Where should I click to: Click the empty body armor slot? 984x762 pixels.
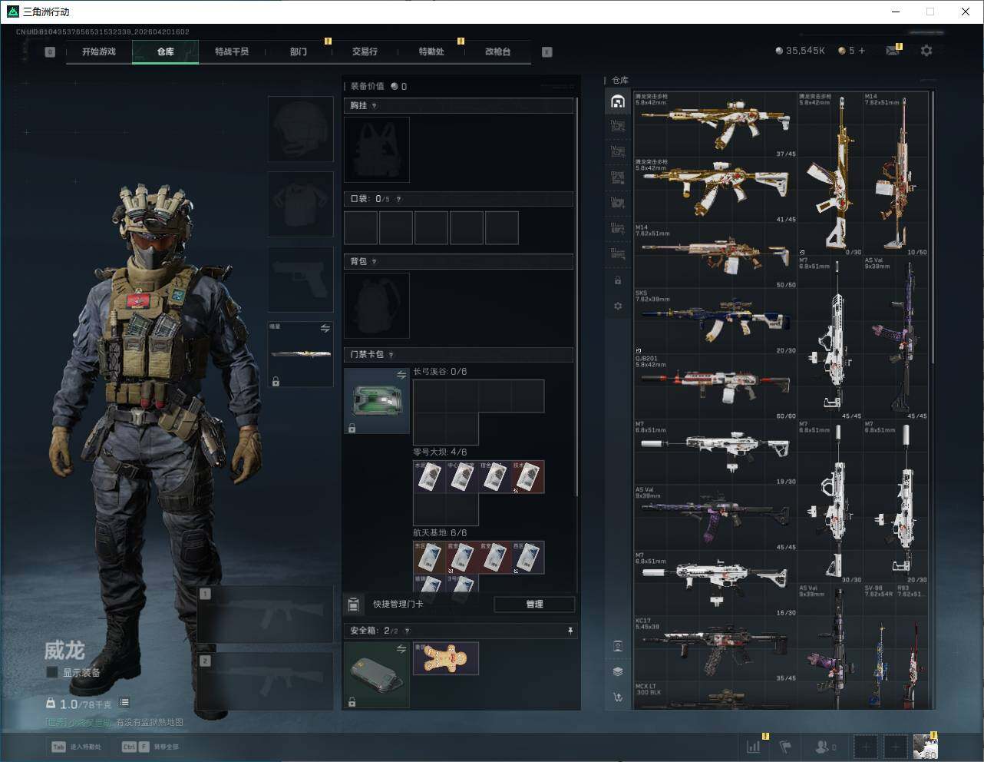[x=300, y=204]
